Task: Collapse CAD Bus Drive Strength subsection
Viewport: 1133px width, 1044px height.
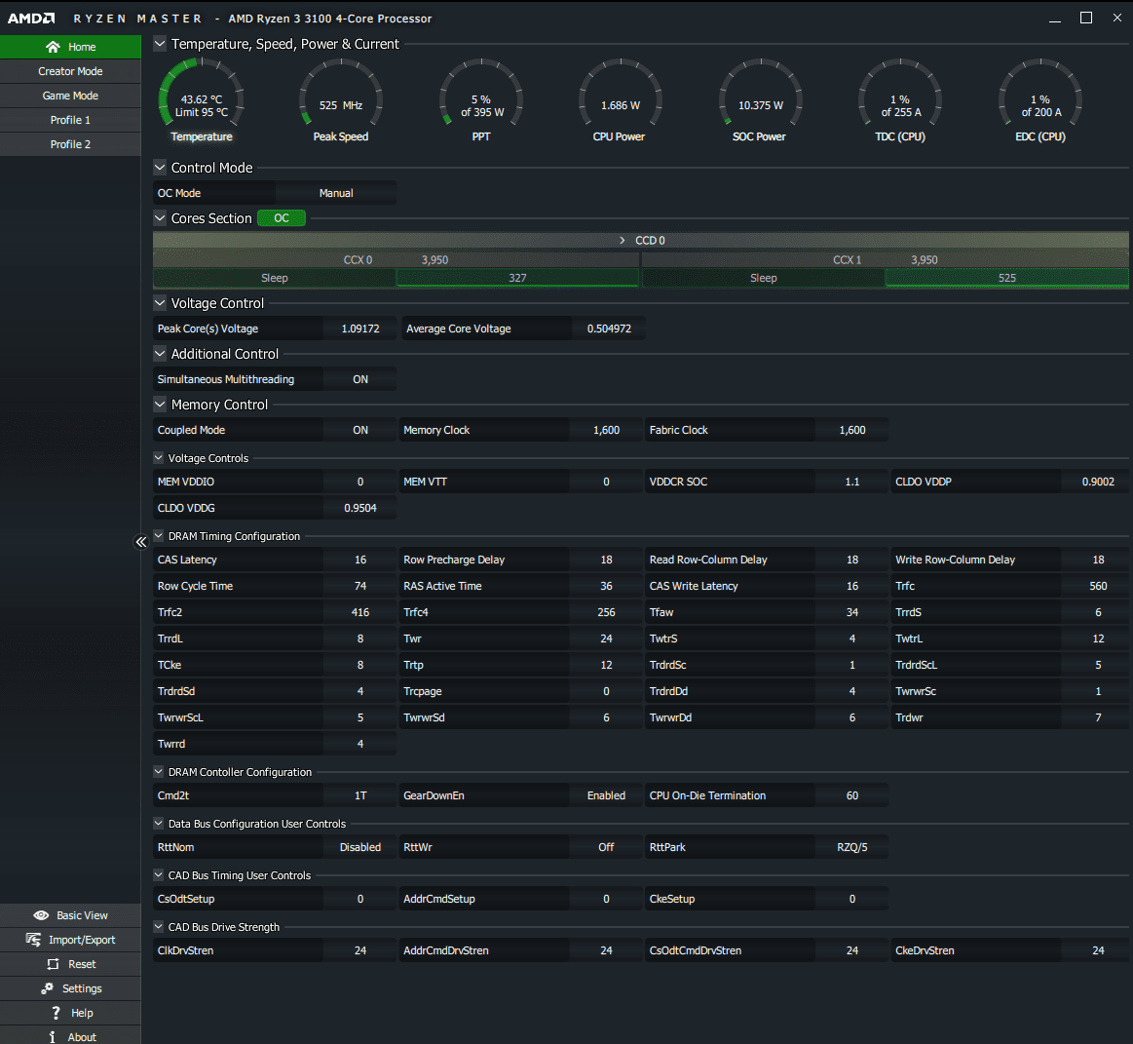Action: pos(158,927)
